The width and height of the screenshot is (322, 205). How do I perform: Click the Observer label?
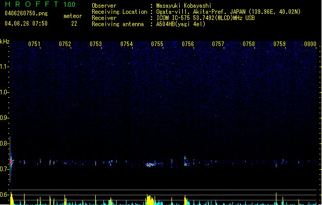(x=104, y=6)
